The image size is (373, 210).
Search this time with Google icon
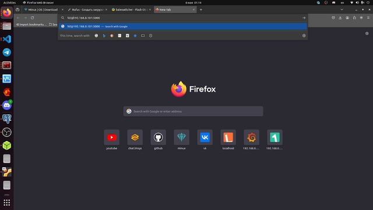96,36
